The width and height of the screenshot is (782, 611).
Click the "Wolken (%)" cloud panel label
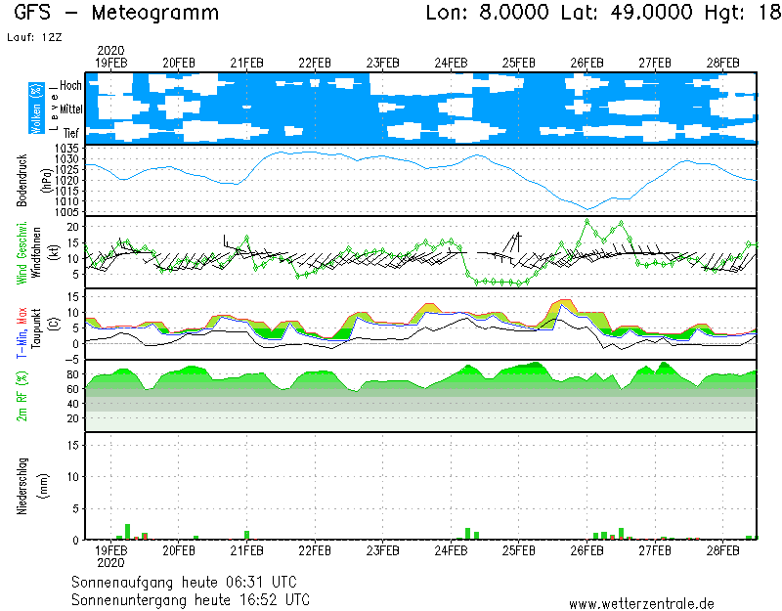[36, 109]
